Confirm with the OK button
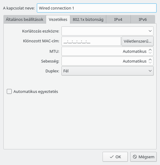 [115, 157]
